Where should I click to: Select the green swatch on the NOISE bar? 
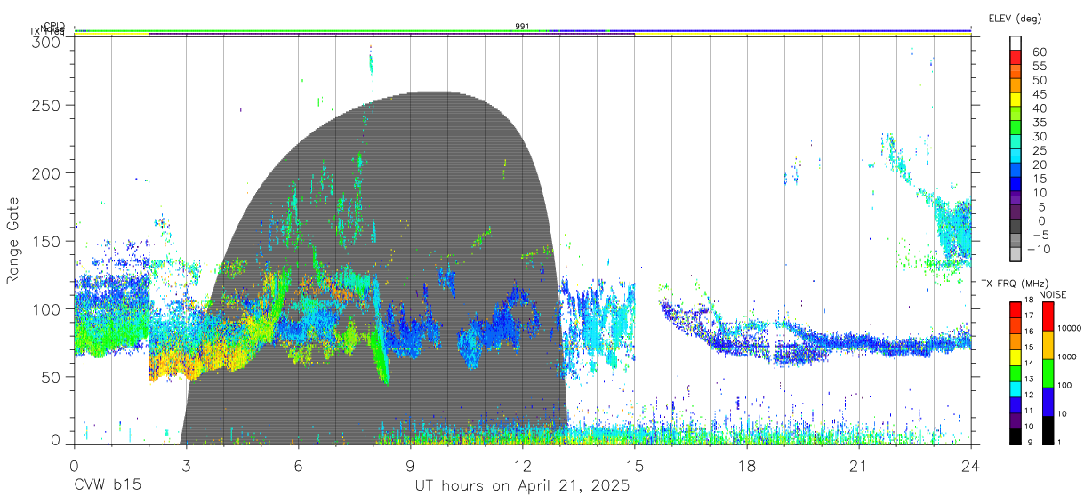point(1048,373)
